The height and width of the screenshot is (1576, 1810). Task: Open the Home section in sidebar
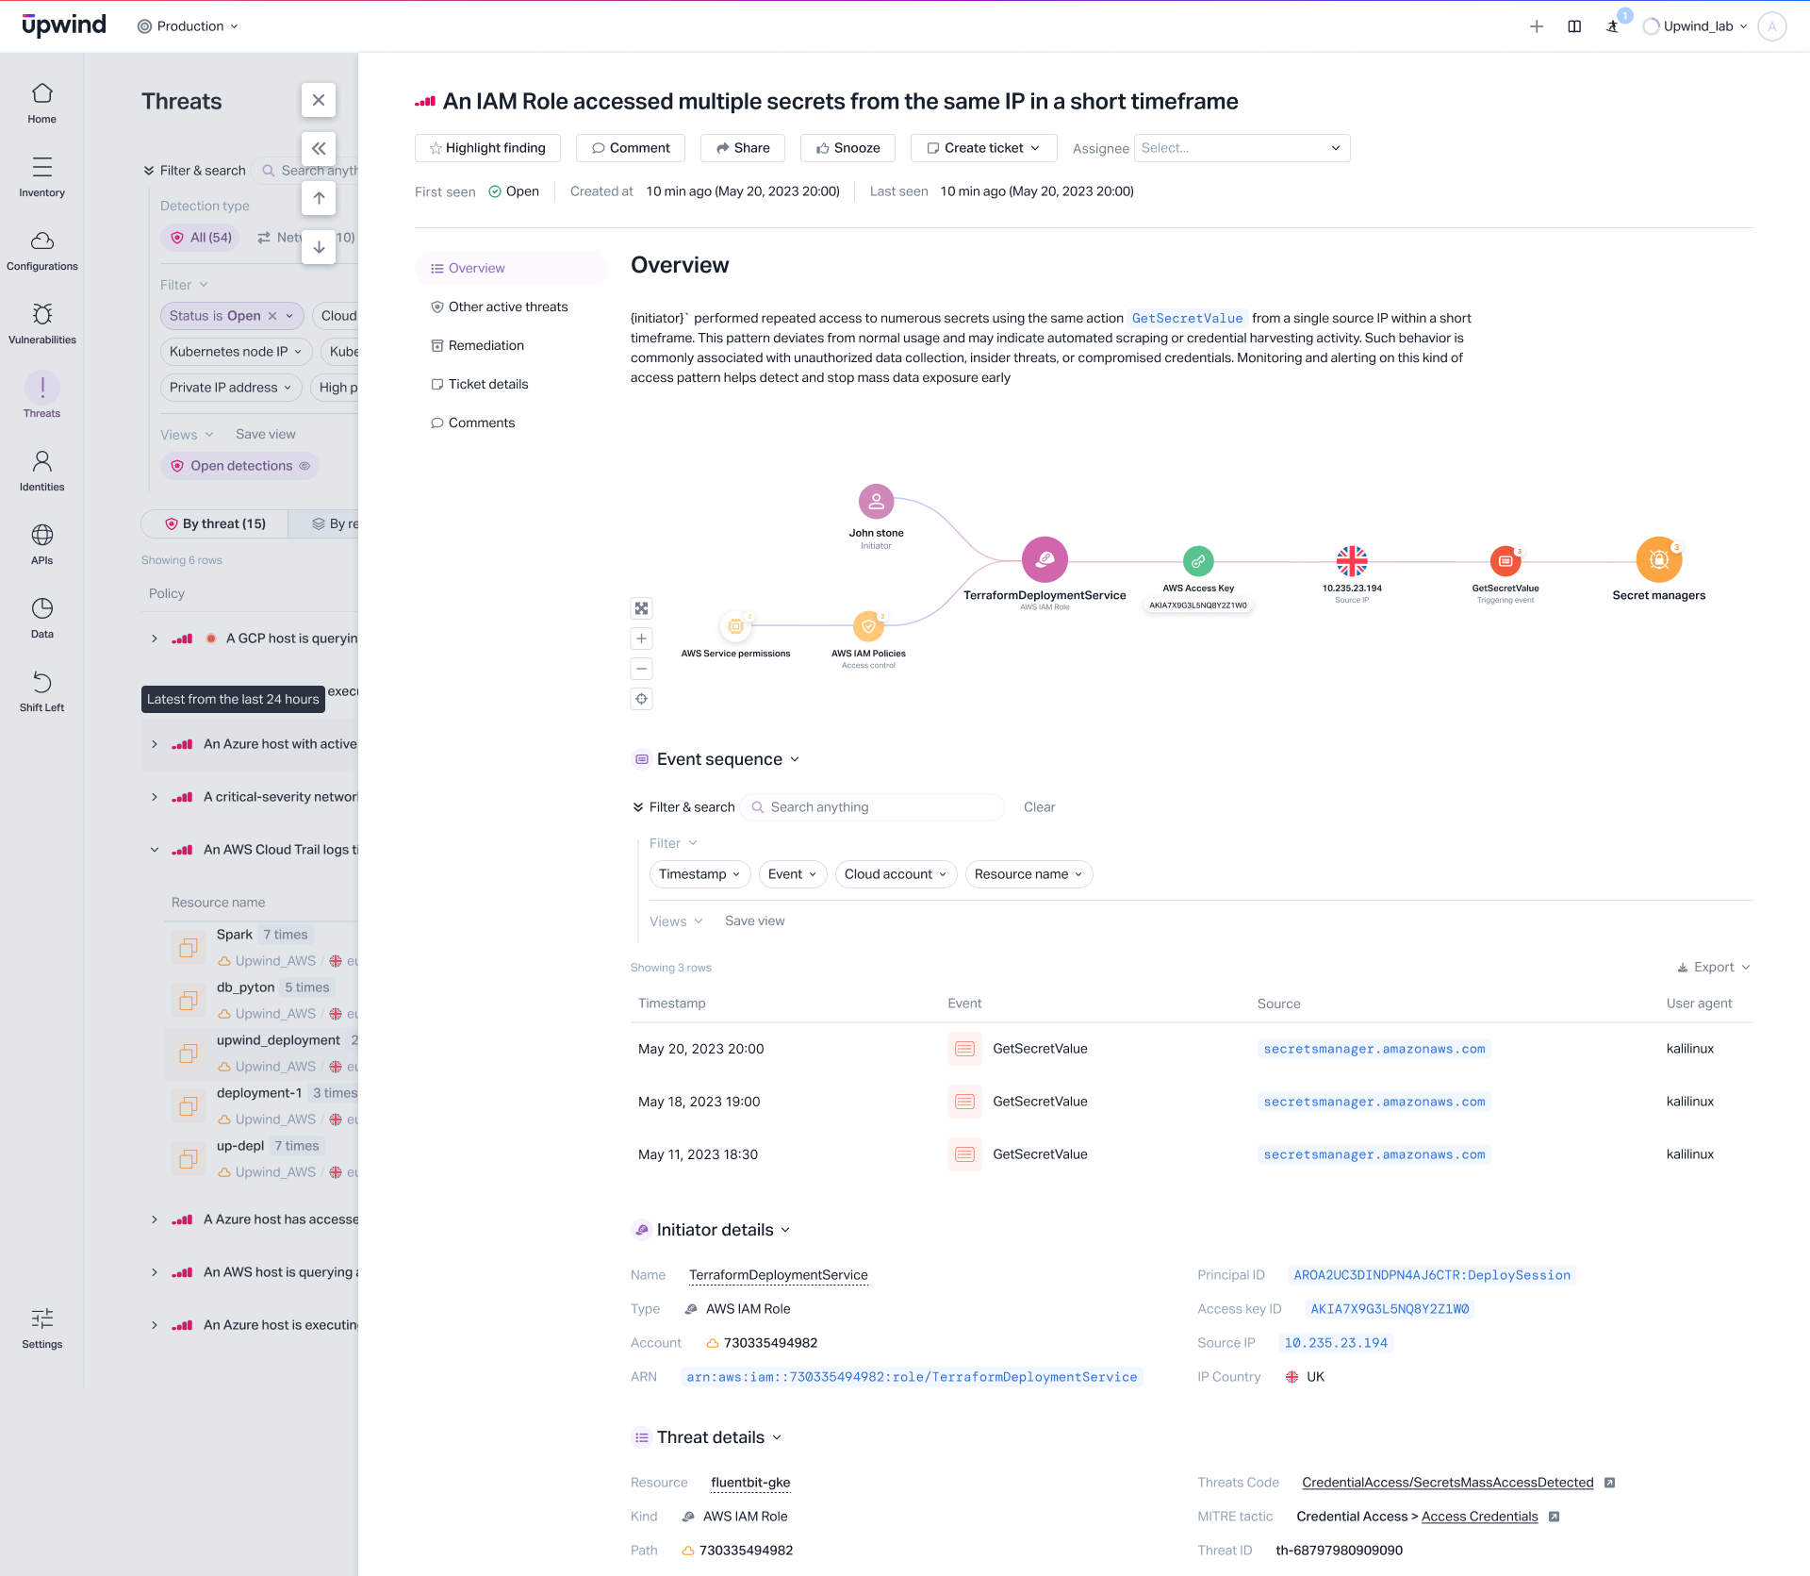(41, 104)
